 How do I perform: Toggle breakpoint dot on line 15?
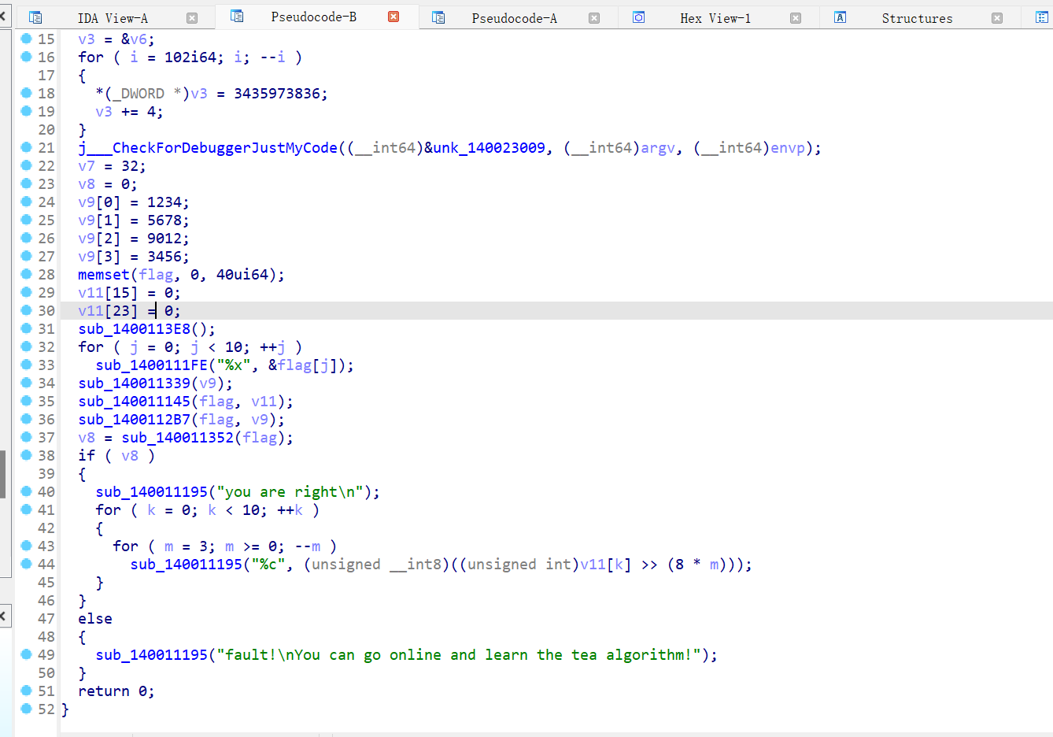26,39
